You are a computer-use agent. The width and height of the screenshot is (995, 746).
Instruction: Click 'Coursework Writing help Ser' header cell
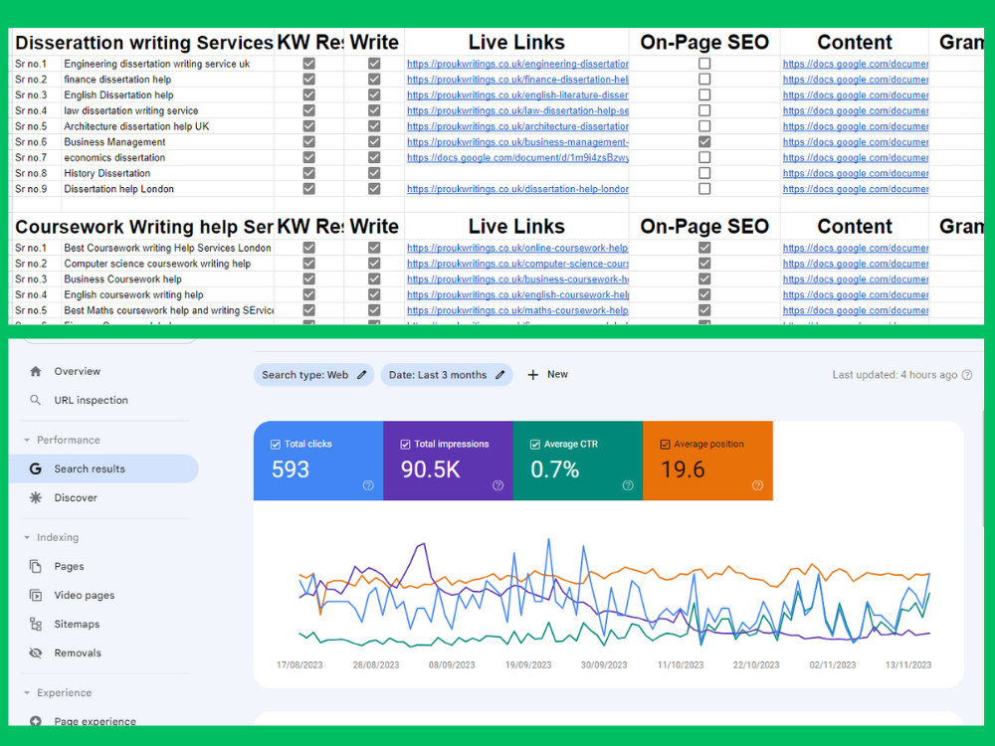pos(143,226)
